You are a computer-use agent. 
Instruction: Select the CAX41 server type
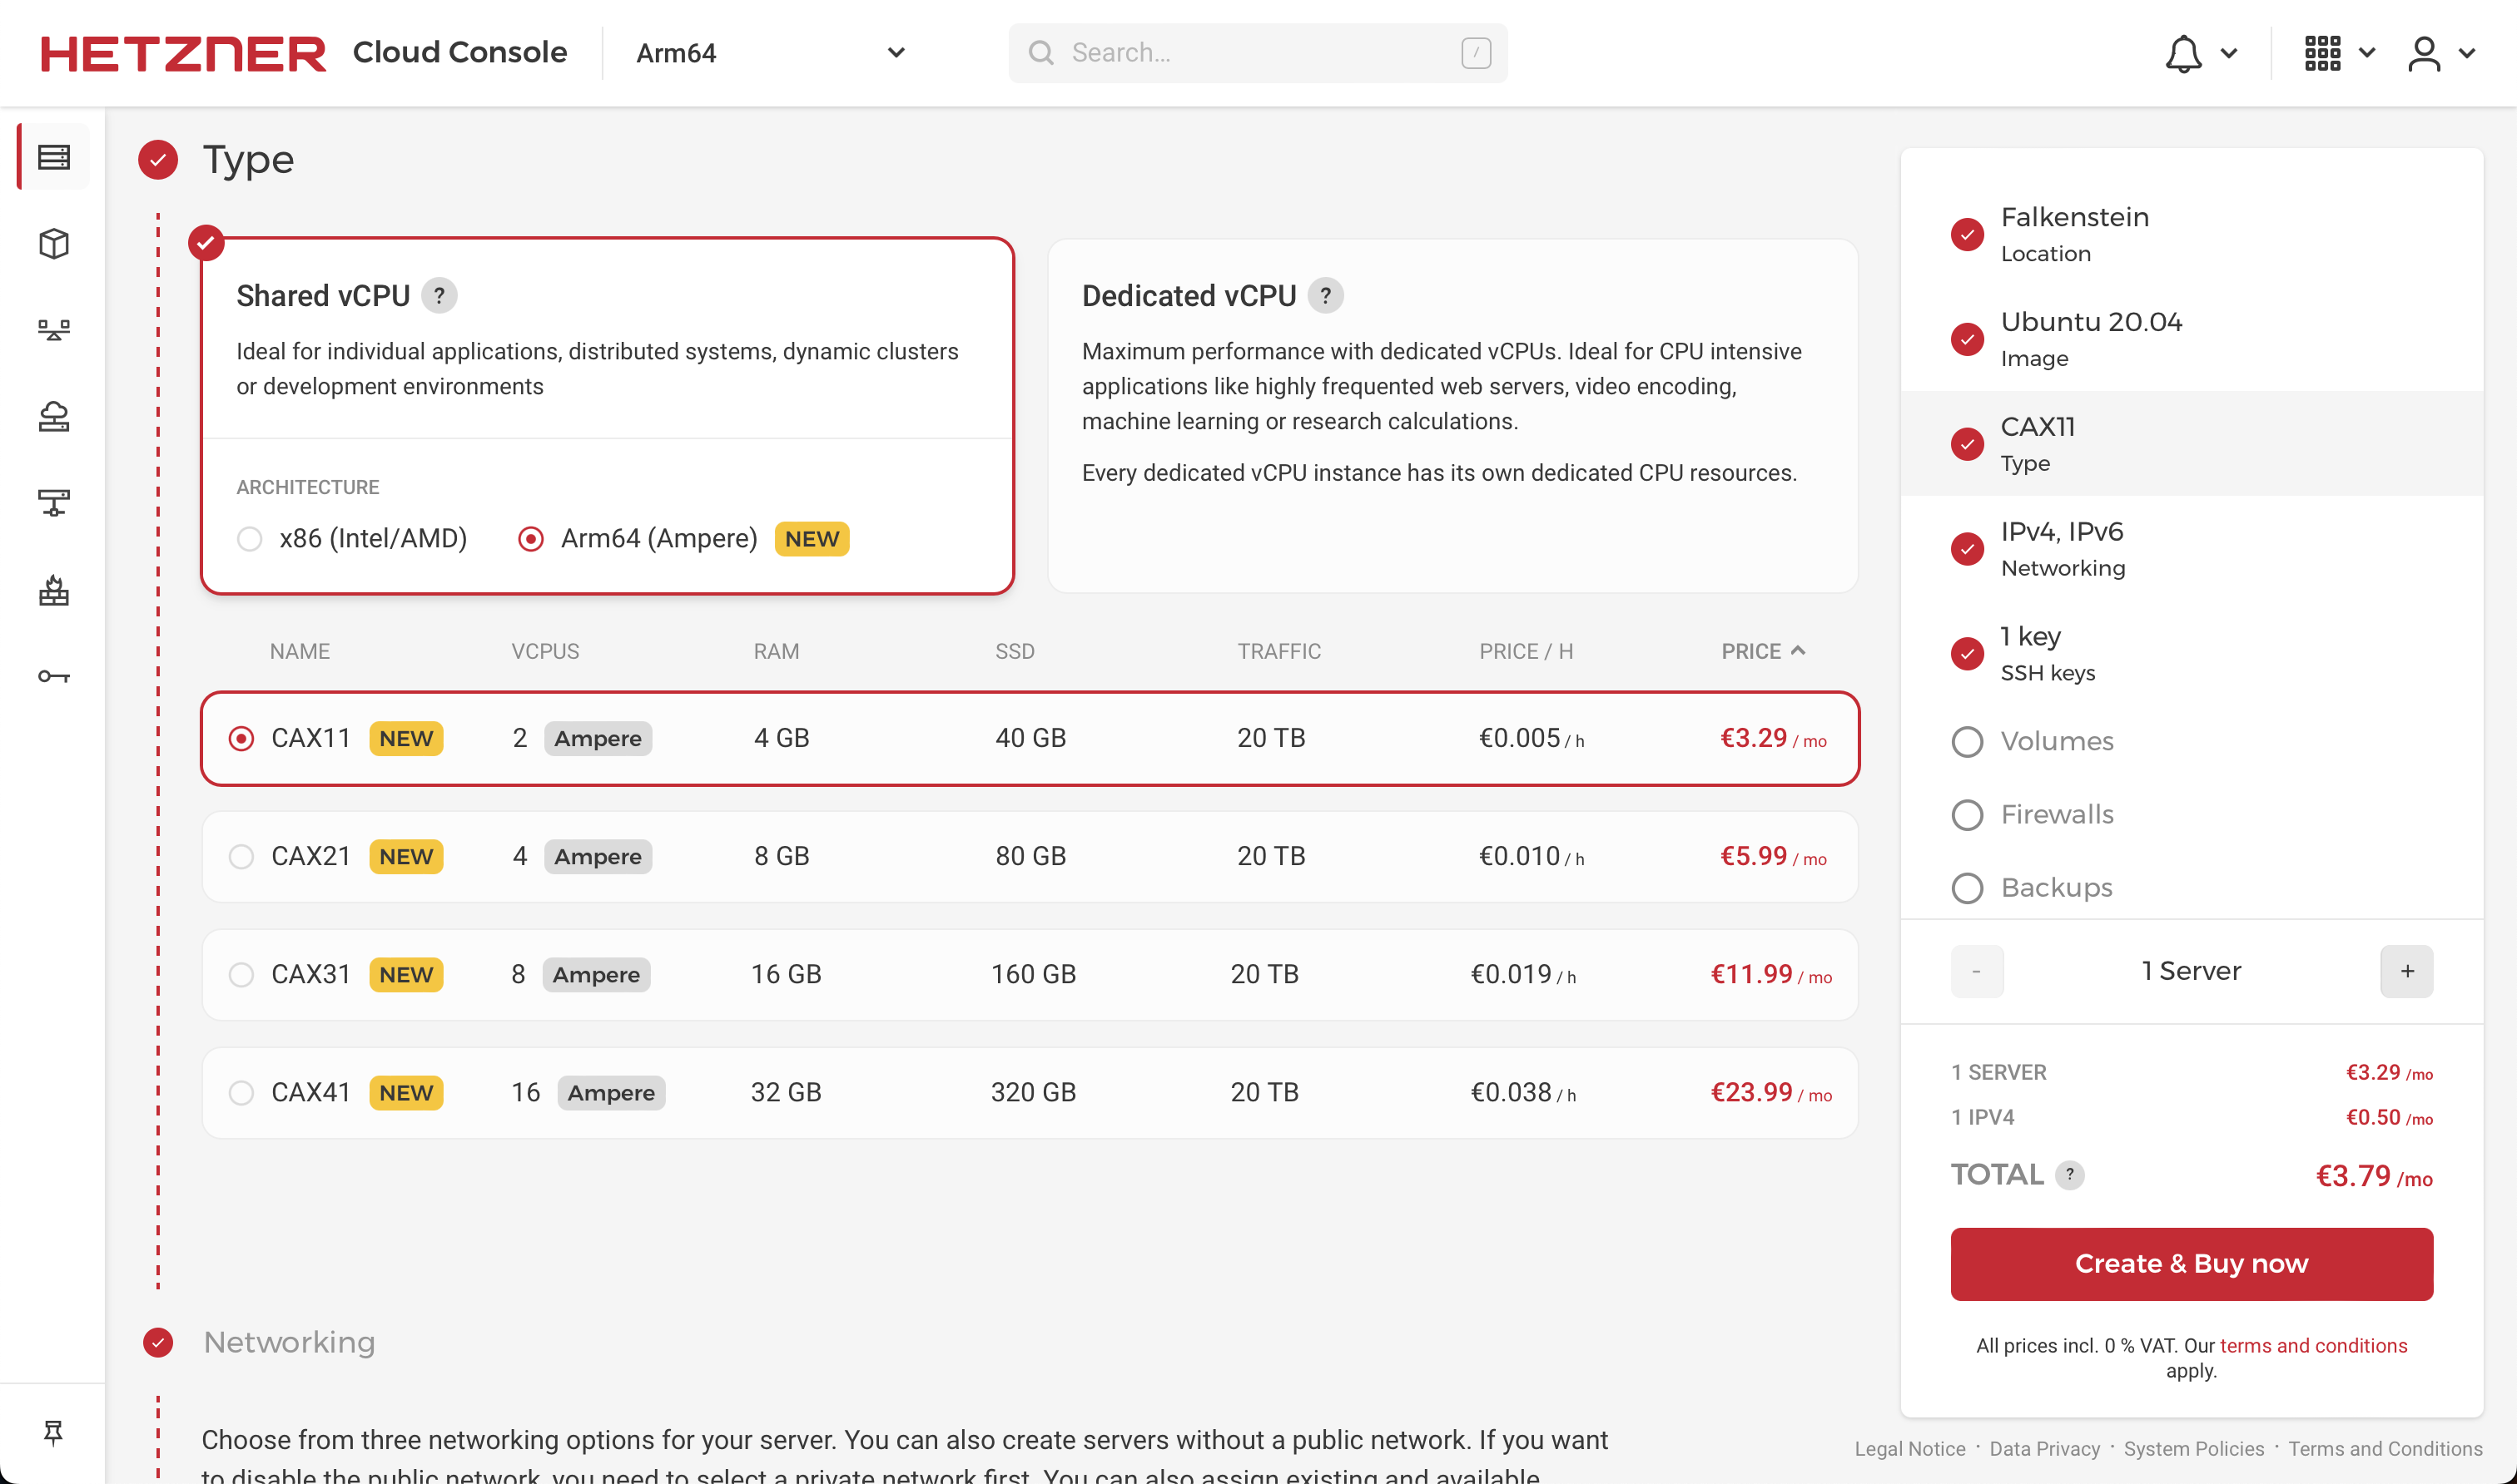241,1093
